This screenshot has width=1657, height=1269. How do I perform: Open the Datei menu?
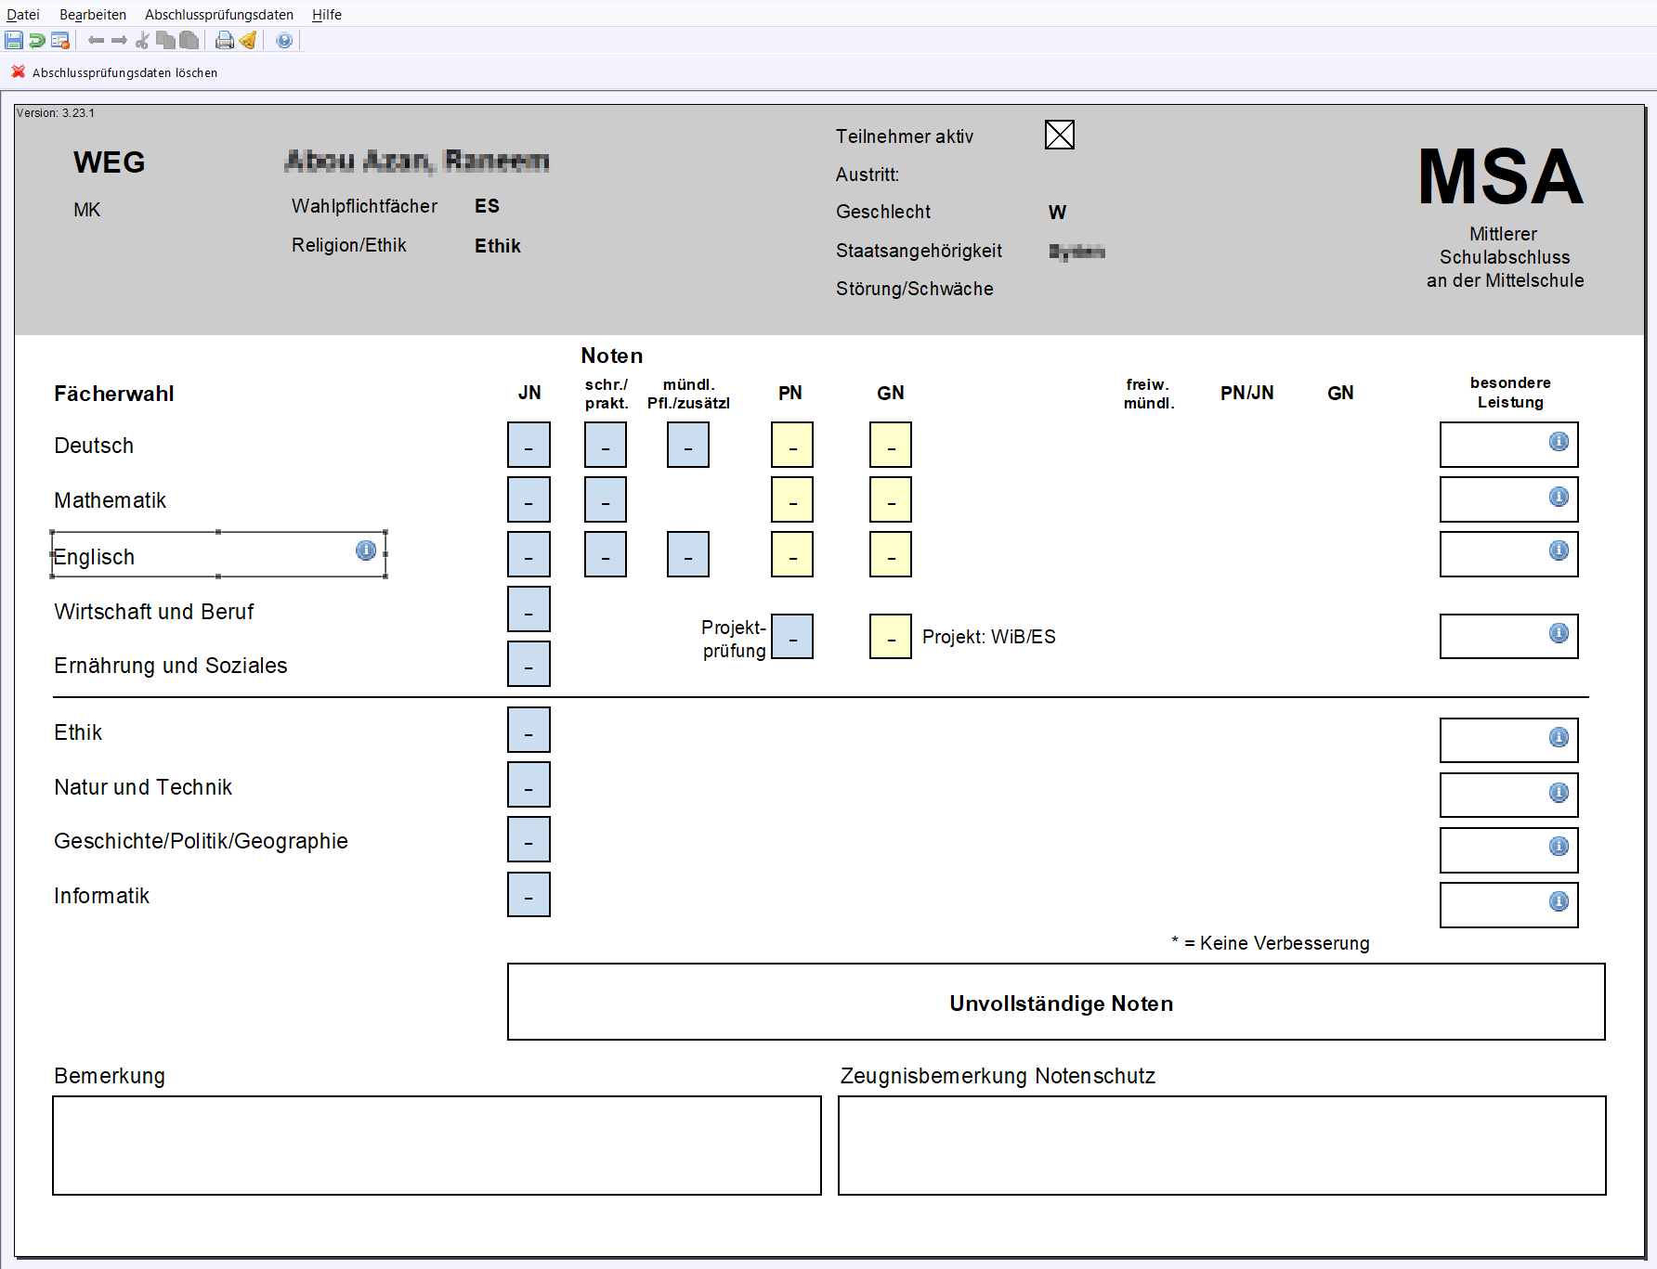pos(23,14)
